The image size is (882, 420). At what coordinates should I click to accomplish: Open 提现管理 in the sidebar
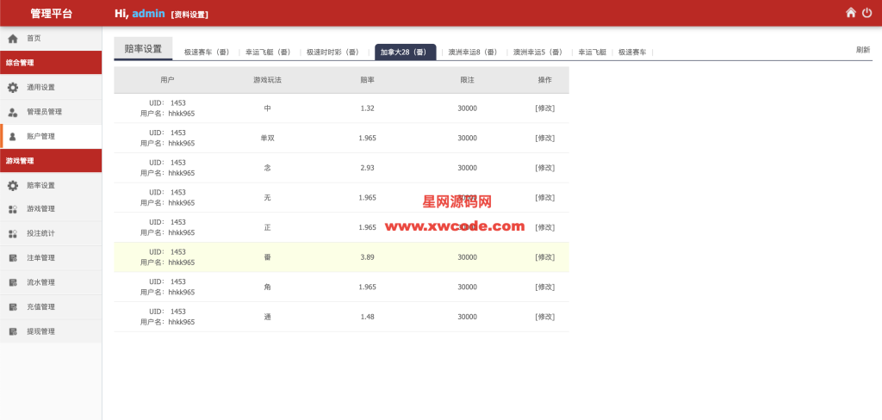[x=40, y=331]
